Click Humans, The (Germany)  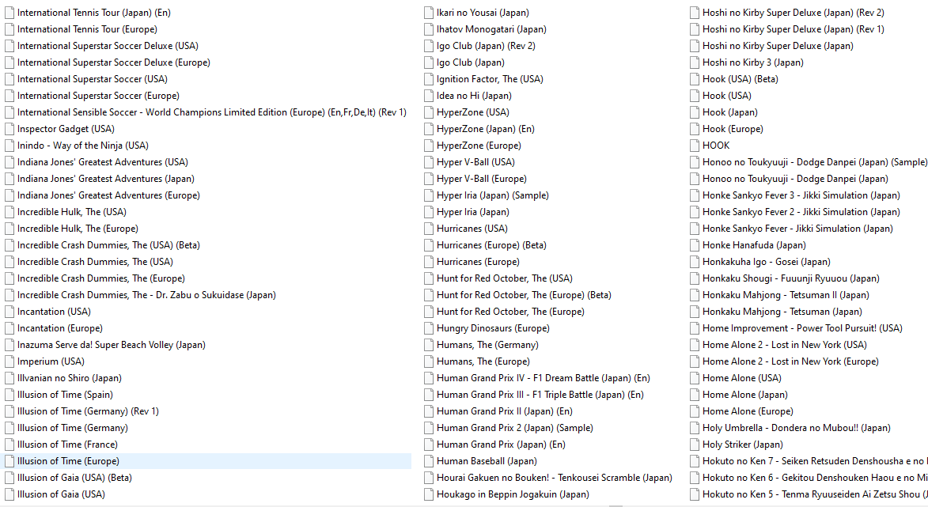click(x=487, y=344)
